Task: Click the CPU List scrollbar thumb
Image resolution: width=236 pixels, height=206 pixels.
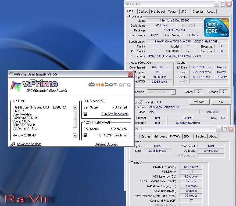Action: point(75,119)
